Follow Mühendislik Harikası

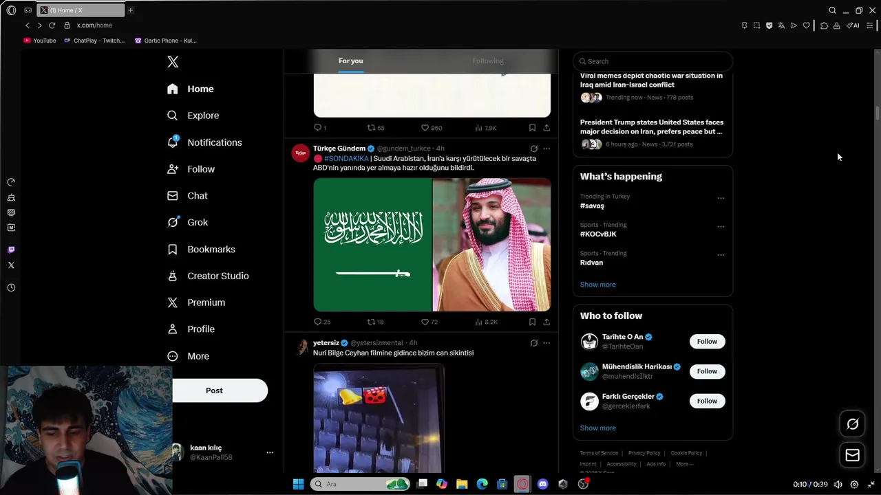(x=707, y=371)
